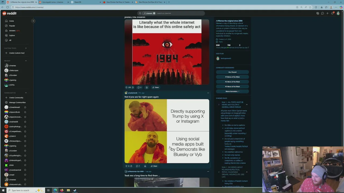The height and width of the screenshot is (193, 344).
Task: Click the Reddit logo
Action: pos(9,13)
